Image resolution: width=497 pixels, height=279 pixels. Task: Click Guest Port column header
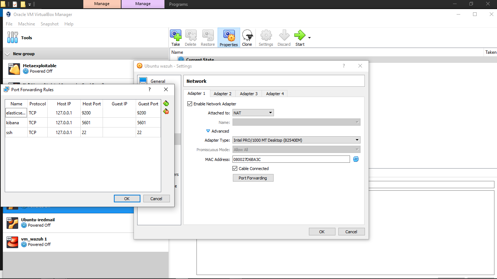pyautogui.click(x=148, y=104)
